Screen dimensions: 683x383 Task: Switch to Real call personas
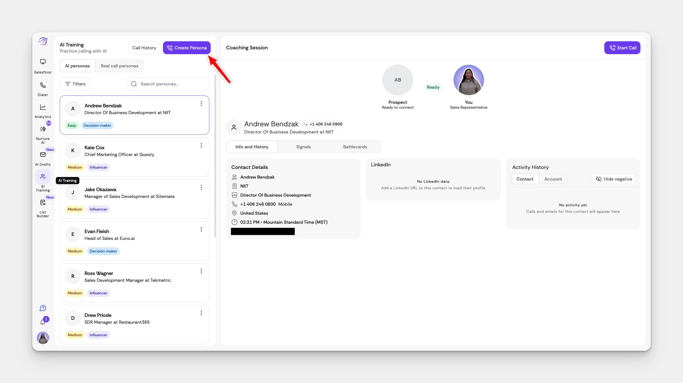coord(119,66)
